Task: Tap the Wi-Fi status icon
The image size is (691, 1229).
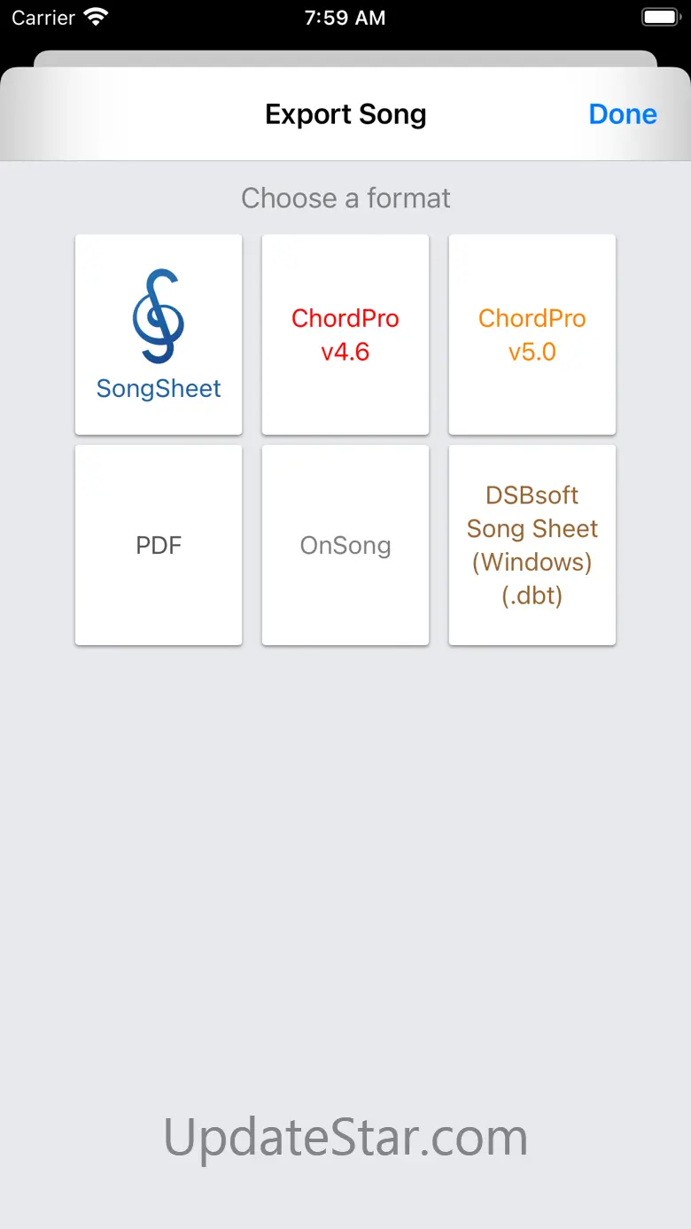Action: (95, 18)
